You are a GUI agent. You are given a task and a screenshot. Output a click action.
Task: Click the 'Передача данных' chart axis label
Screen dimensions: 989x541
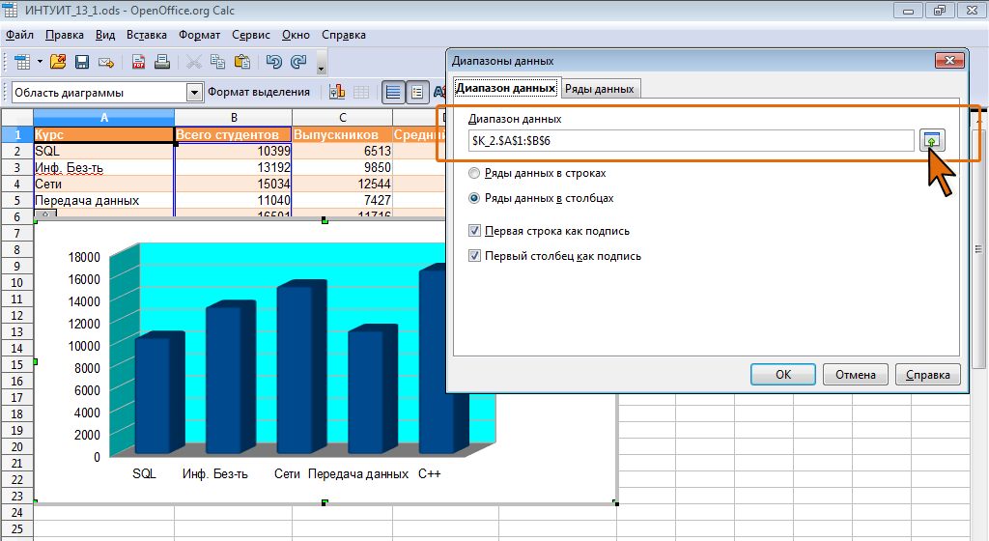point(357,473)
